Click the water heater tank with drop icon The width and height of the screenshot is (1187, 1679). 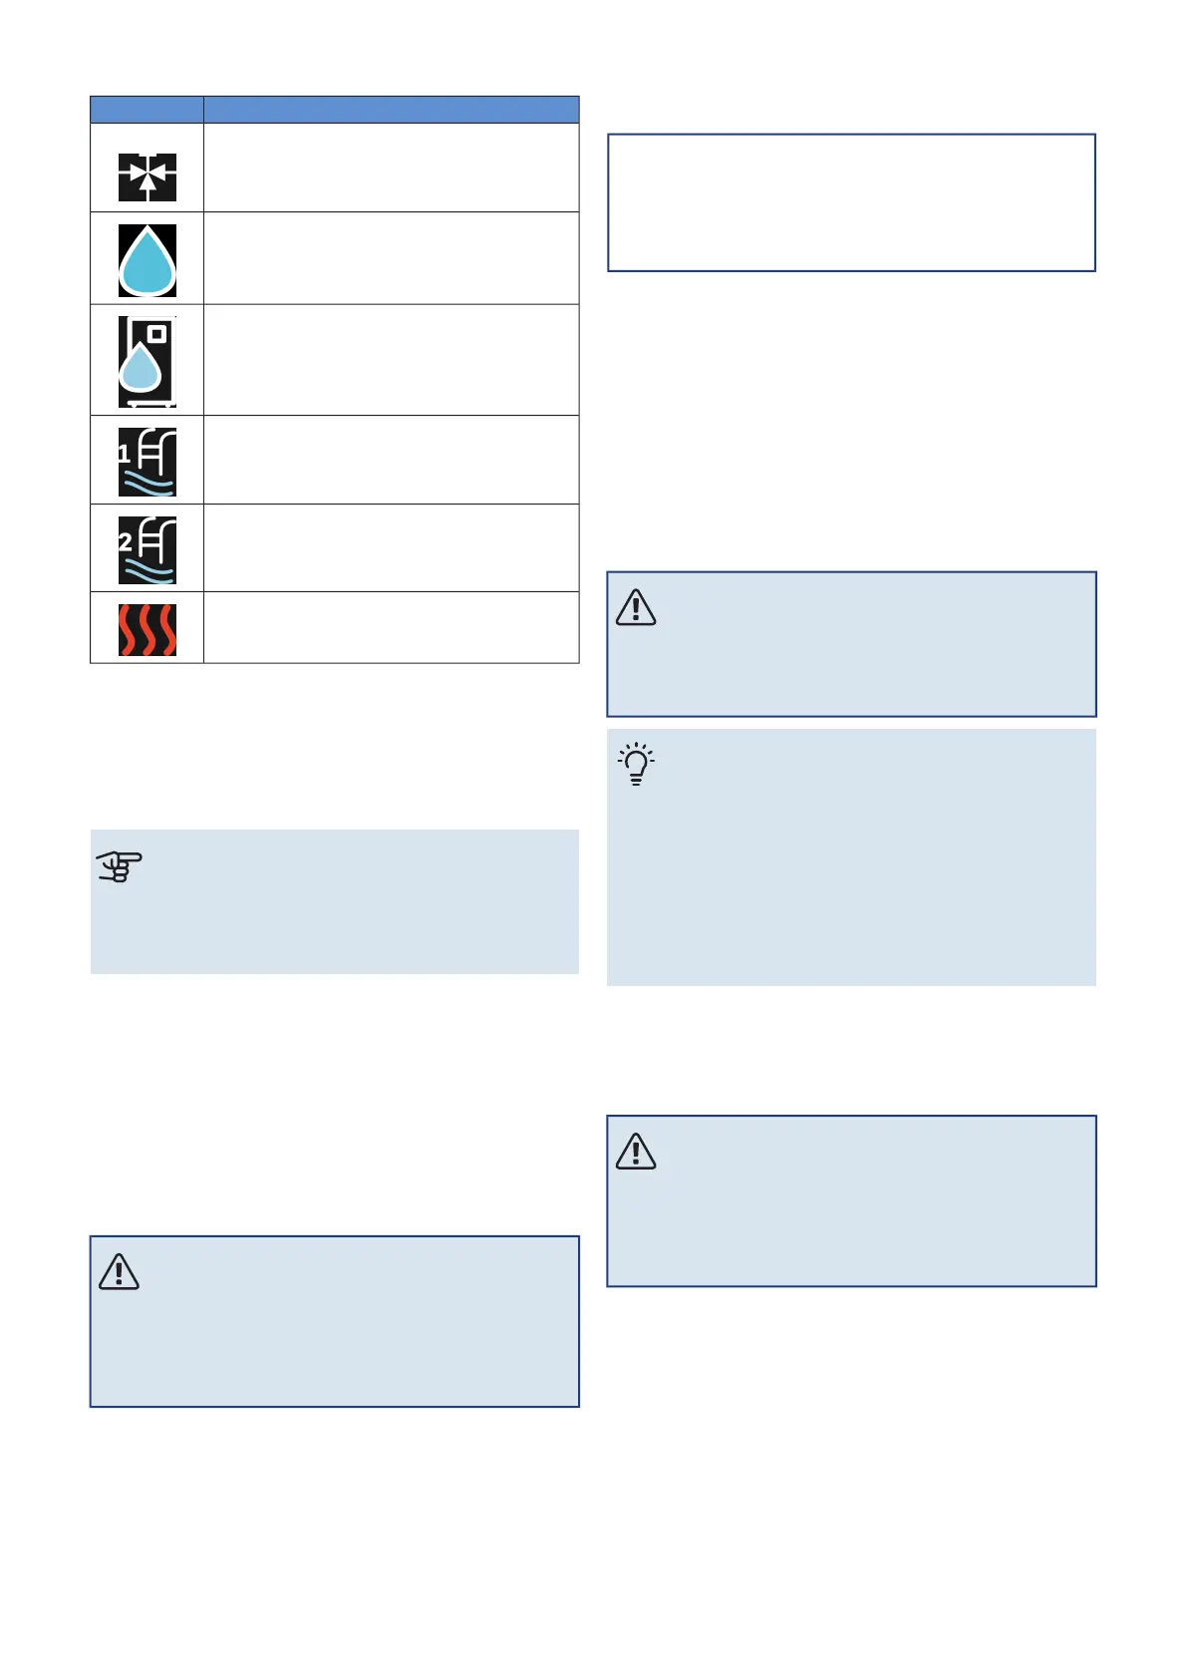coord(147,361)
